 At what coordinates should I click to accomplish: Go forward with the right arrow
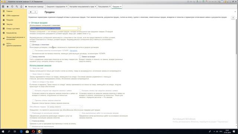pyautogui.click(x=35, y=12)
